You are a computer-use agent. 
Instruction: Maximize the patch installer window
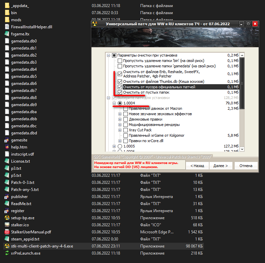click(248, 24)
